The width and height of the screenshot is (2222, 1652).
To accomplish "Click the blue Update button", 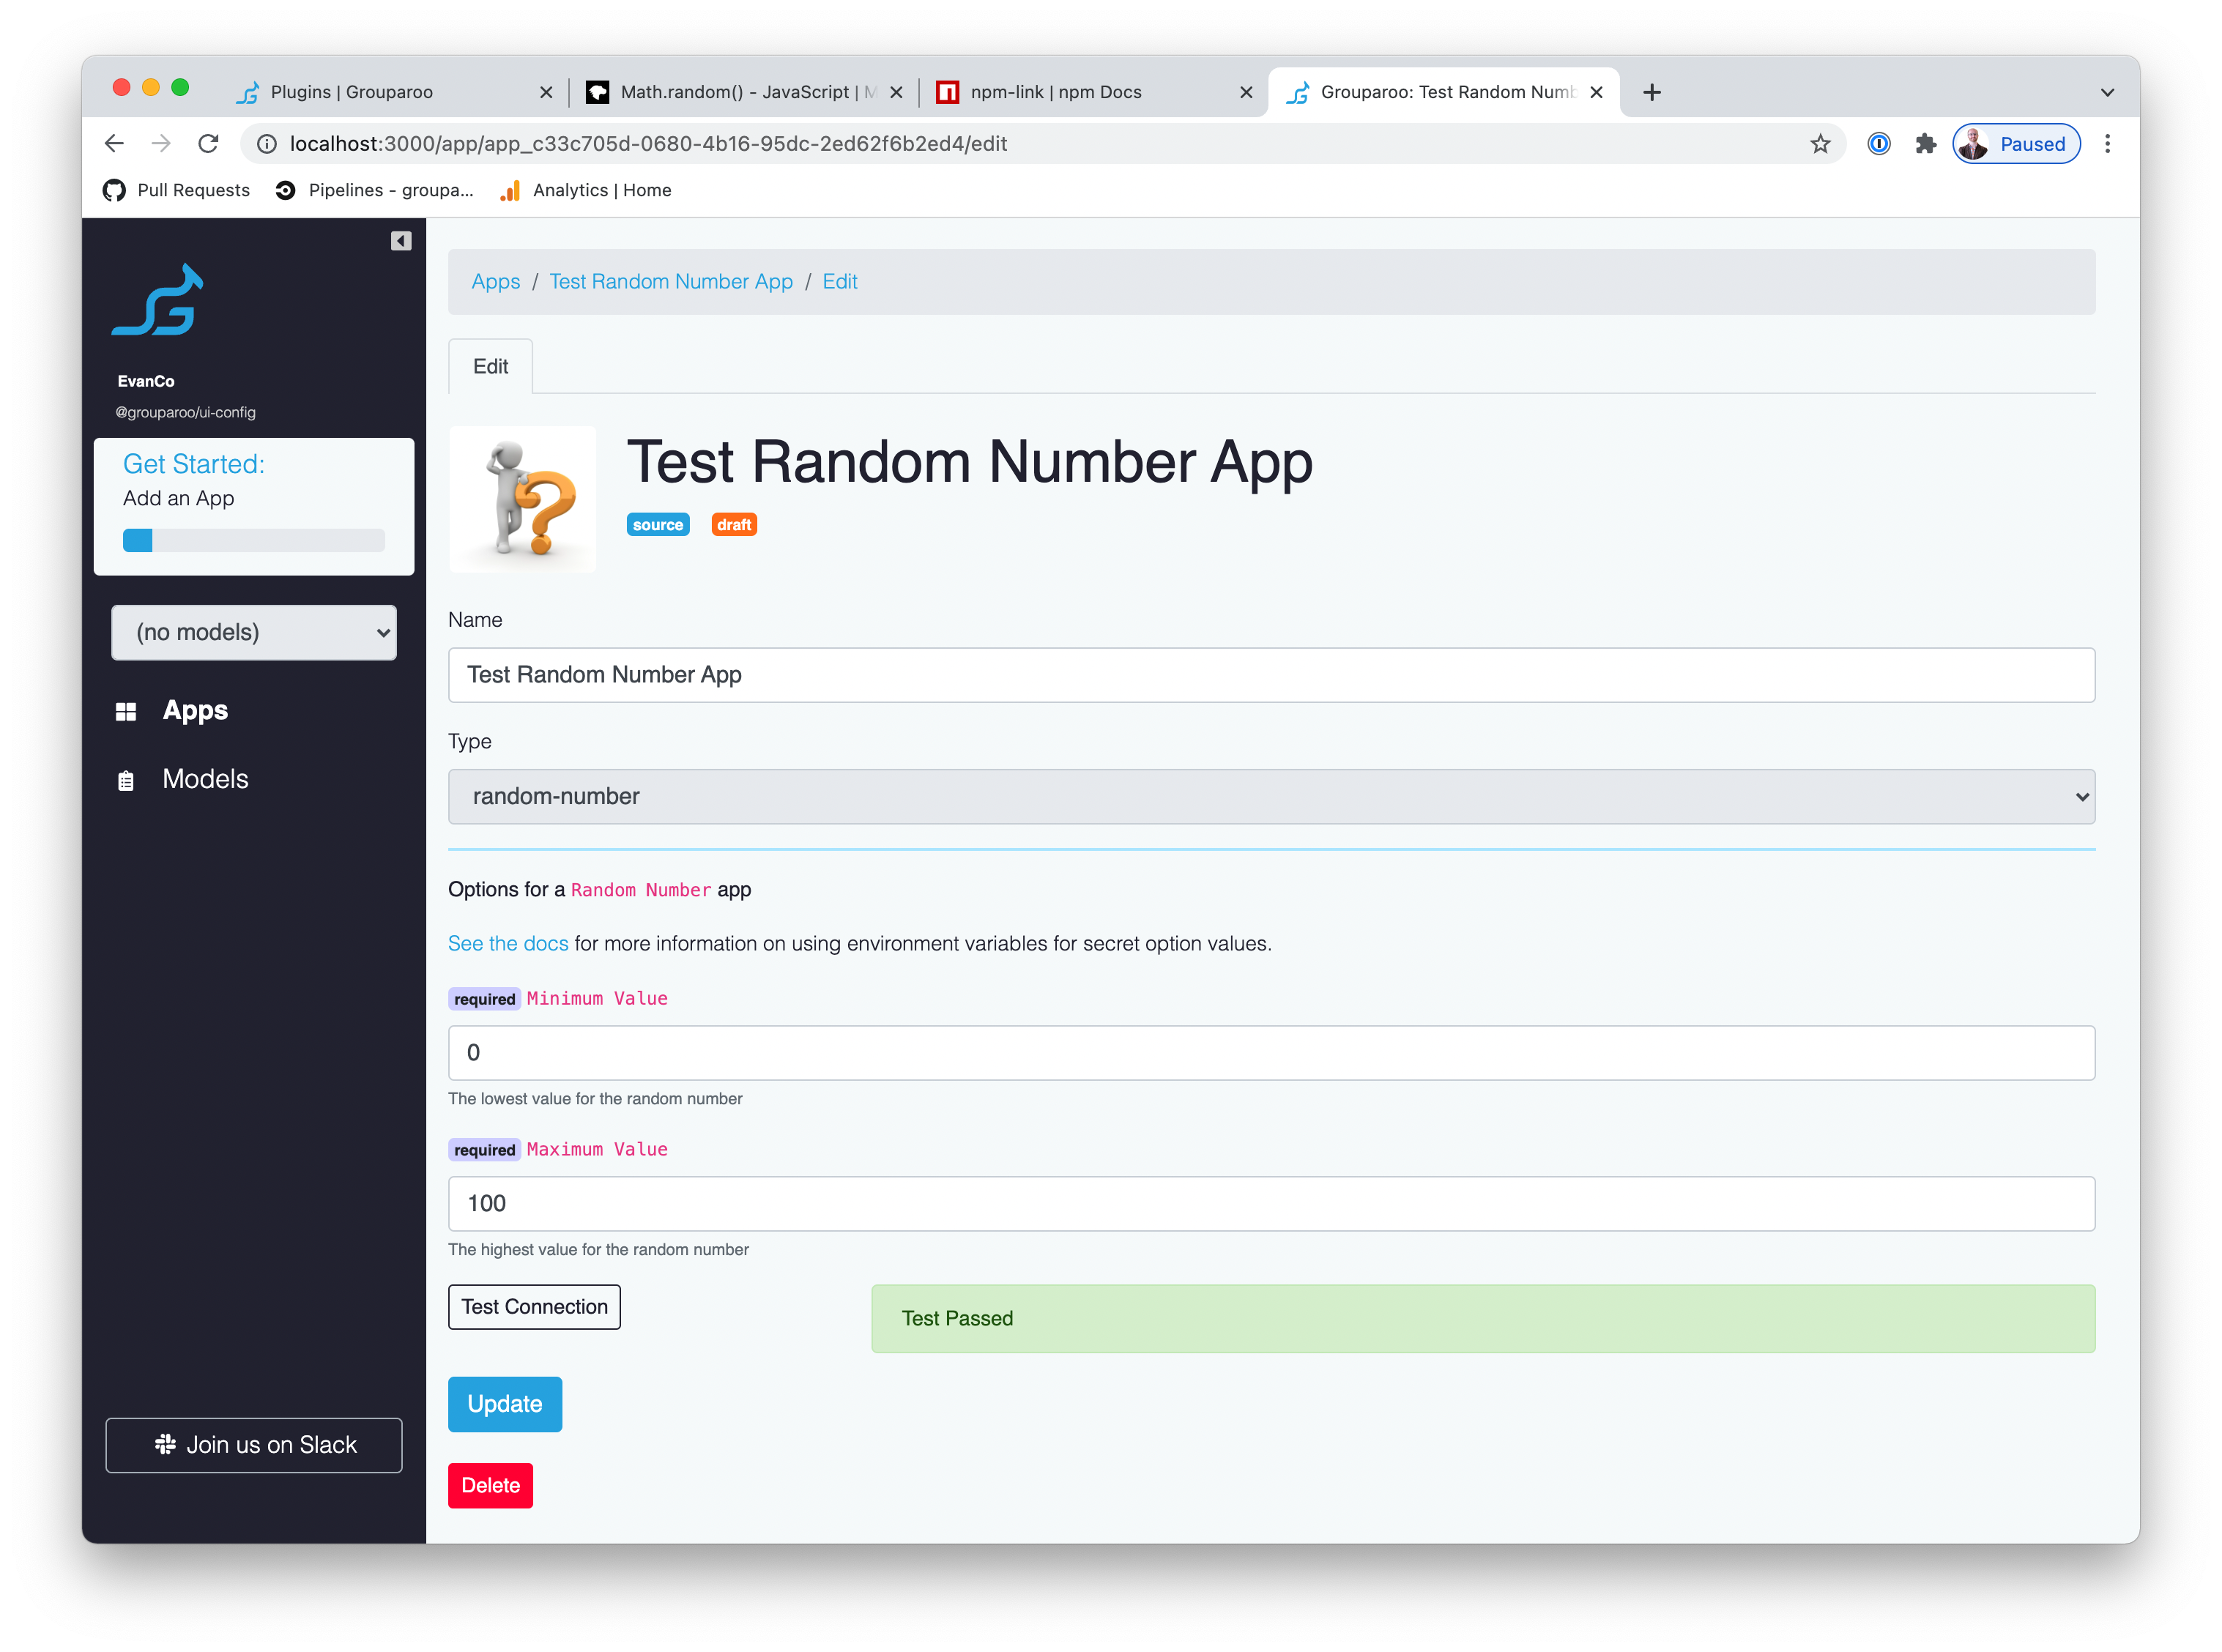I will (x=505, y=1404).
